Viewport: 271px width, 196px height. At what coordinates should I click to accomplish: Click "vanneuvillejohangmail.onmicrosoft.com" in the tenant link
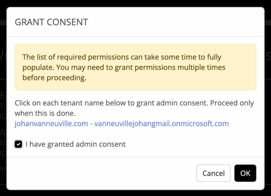tap(161, 124)
